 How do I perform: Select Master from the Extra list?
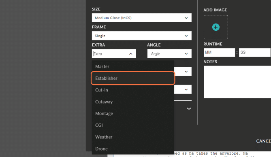(133, 66)
